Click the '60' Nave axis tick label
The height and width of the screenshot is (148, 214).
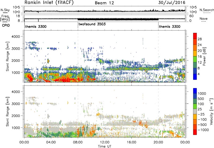click(191, 16)
